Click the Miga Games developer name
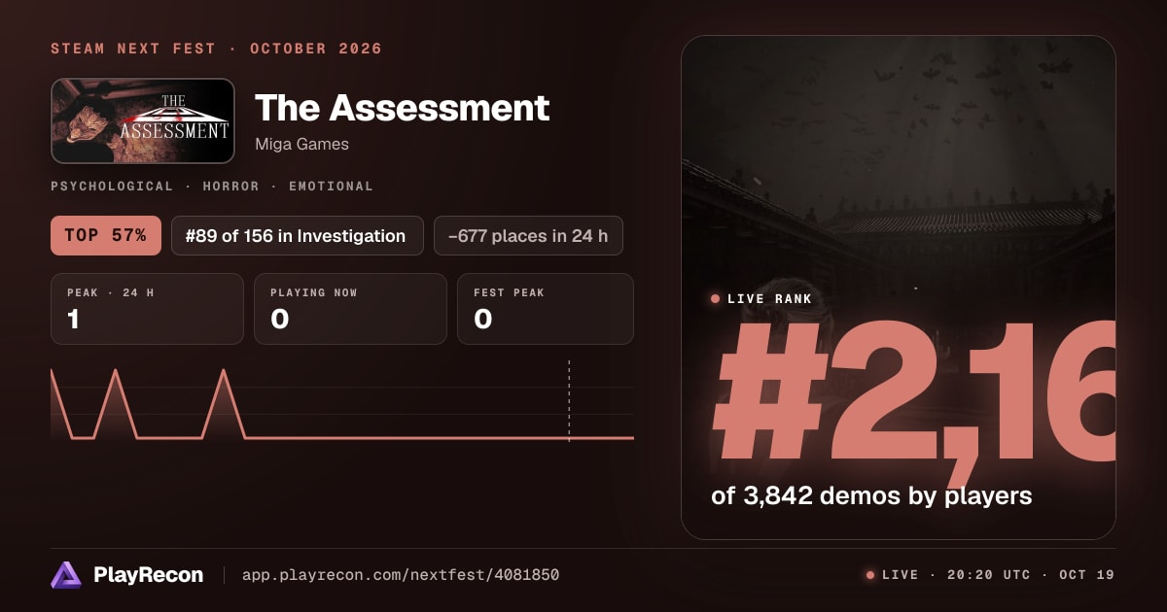The image size is (1167, 612). click(301, 144)
